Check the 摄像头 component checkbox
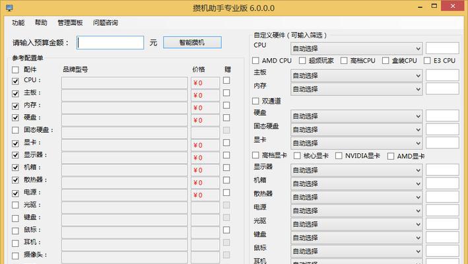This screenshot has width=468, height=264. [x=15, y=256]
